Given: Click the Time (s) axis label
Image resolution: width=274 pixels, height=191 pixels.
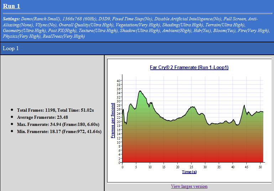Looking at the screenshot, I should click(189, 172).
